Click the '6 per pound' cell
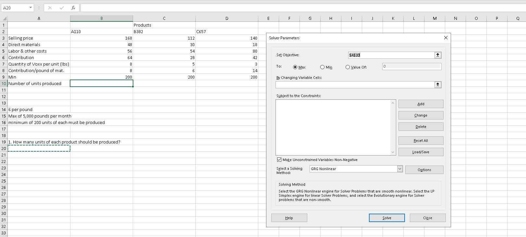This screenshot has width=526, height=237. coord(39,109)
